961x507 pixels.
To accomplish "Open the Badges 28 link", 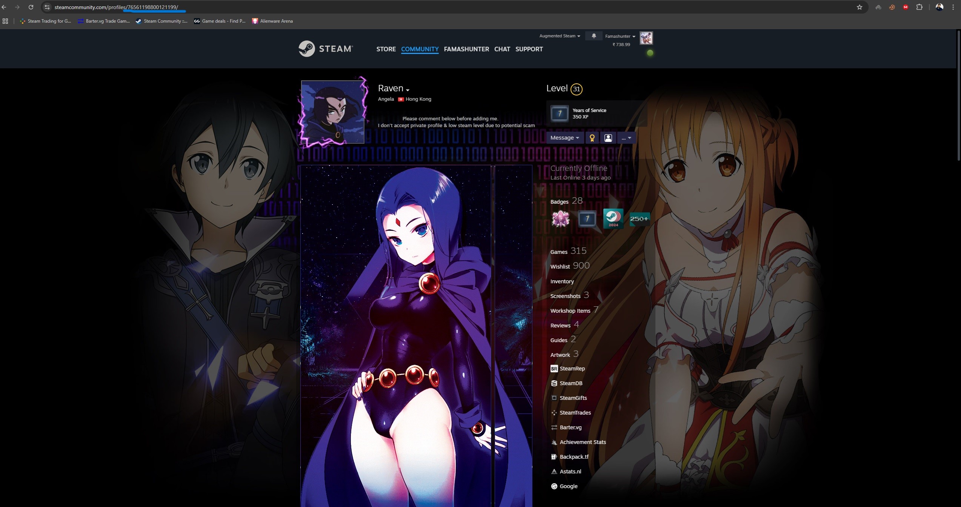I will point(566,201).
